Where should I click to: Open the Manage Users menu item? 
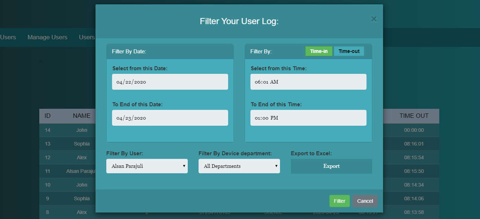point(47,37)
